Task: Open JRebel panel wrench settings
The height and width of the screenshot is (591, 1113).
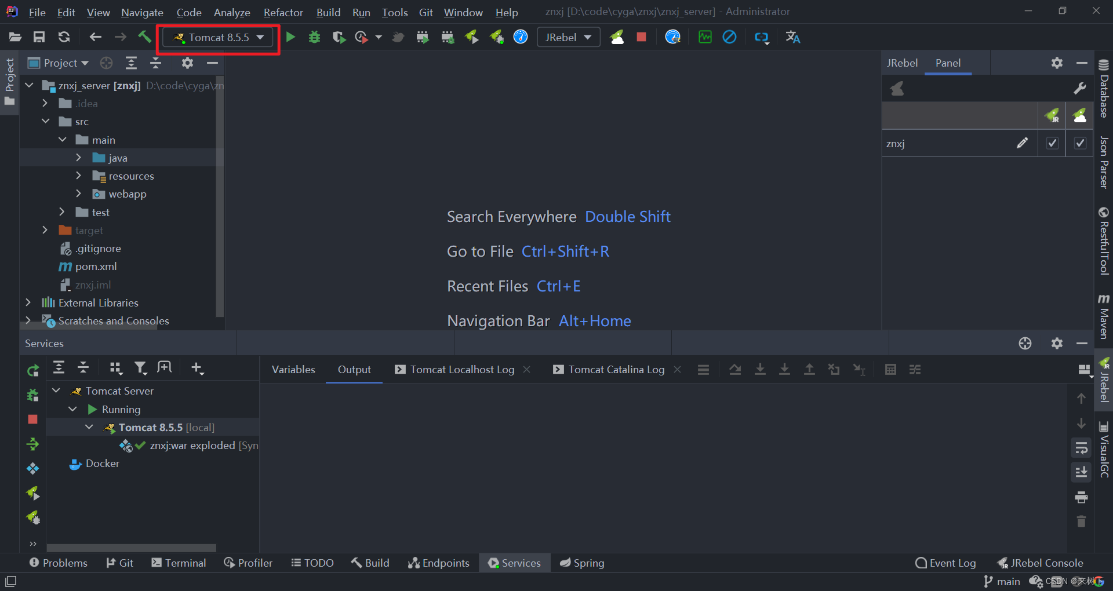Action: (1079, 89)
